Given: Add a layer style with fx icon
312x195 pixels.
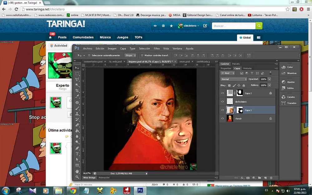Looking at the screenshot, I should 242,178.
